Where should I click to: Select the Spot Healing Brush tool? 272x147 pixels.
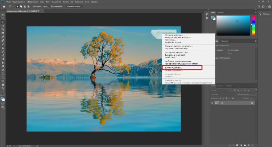(x=3, y=41)
